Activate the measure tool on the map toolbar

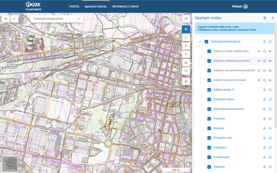(x=186, y=63)
